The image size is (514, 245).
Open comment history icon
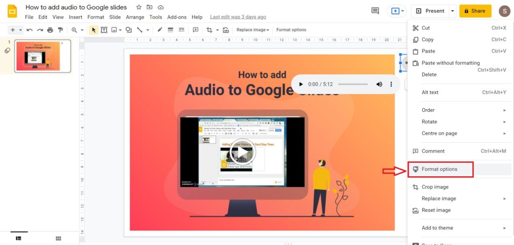(375, 11)
